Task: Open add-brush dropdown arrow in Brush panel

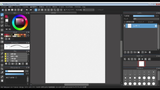Action: tap(14, 64)
